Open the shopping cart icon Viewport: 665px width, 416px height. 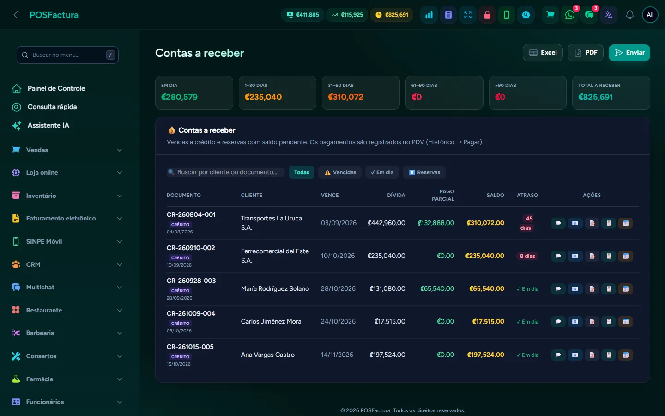550,15
